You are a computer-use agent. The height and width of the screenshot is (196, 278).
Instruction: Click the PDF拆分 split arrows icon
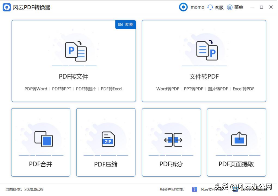tap(173, 140)
